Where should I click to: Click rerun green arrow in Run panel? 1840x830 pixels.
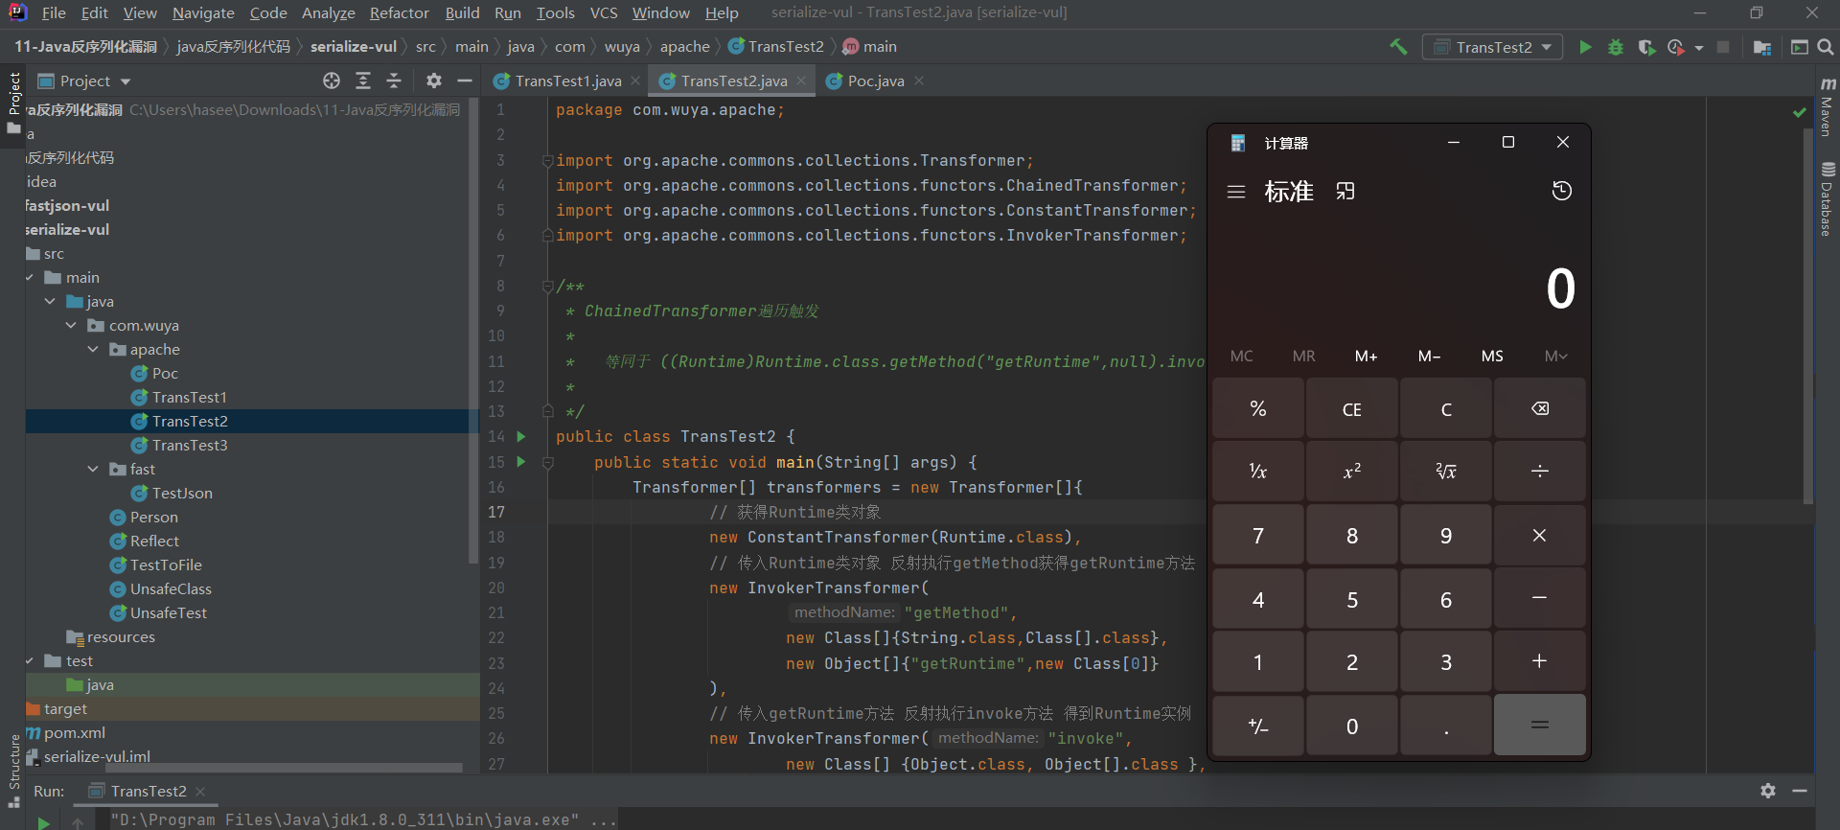[43, 821]
